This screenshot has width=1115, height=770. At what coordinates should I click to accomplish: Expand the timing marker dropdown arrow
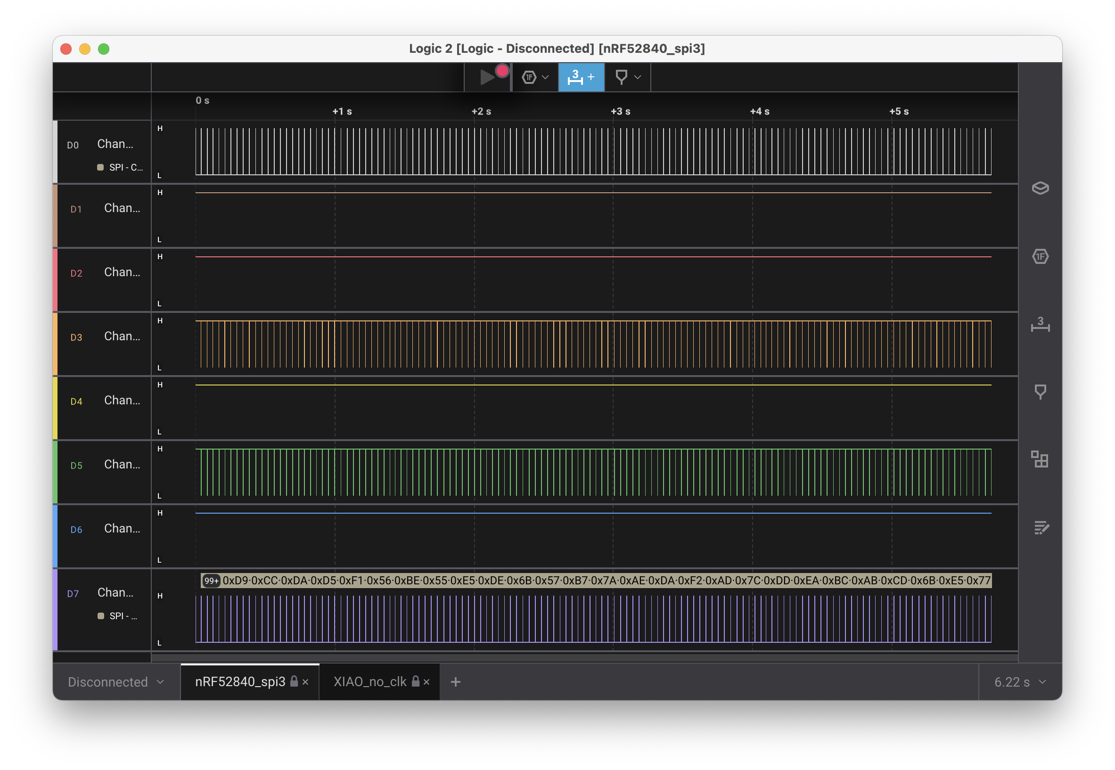(x=638, y=77)
